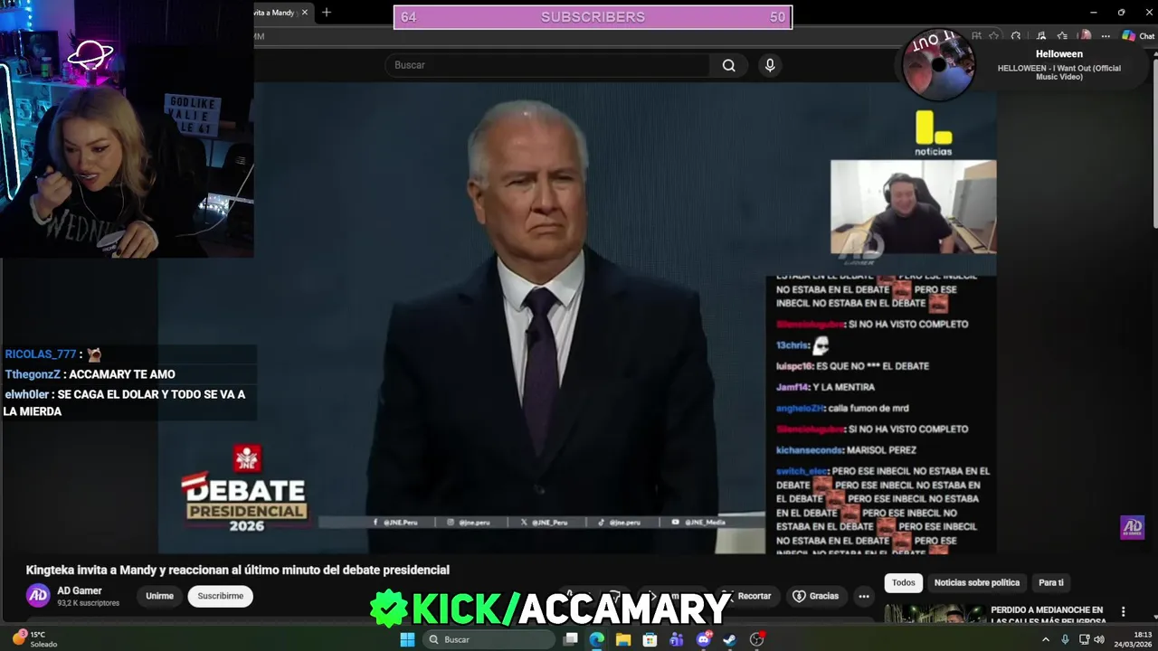Click the subscribers goal progress bar
This screenshot has width=1158, height=651.
tap(593, 17)
